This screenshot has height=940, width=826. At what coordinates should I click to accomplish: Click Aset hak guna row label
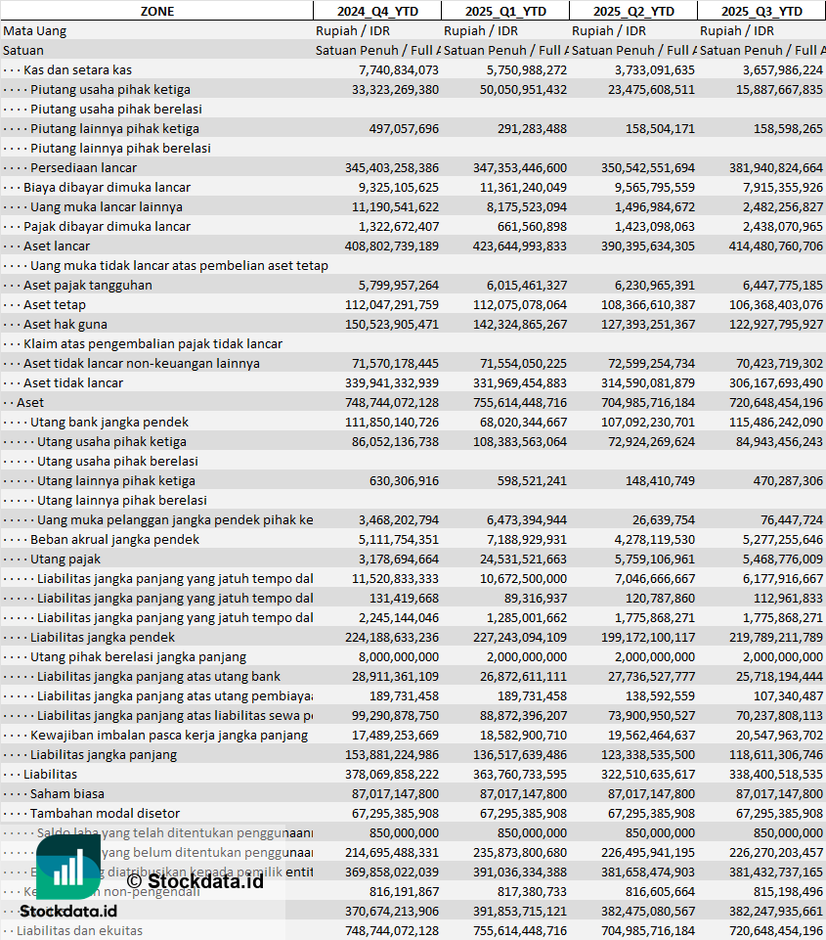(x=65, y=325)
